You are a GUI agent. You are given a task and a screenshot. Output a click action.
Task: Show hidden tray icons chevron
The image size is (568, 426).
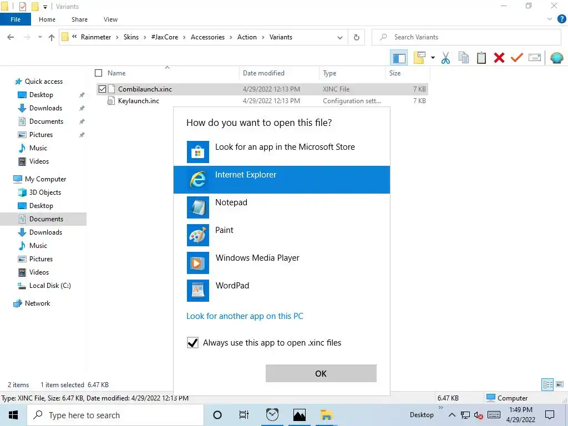pos(452,415)
